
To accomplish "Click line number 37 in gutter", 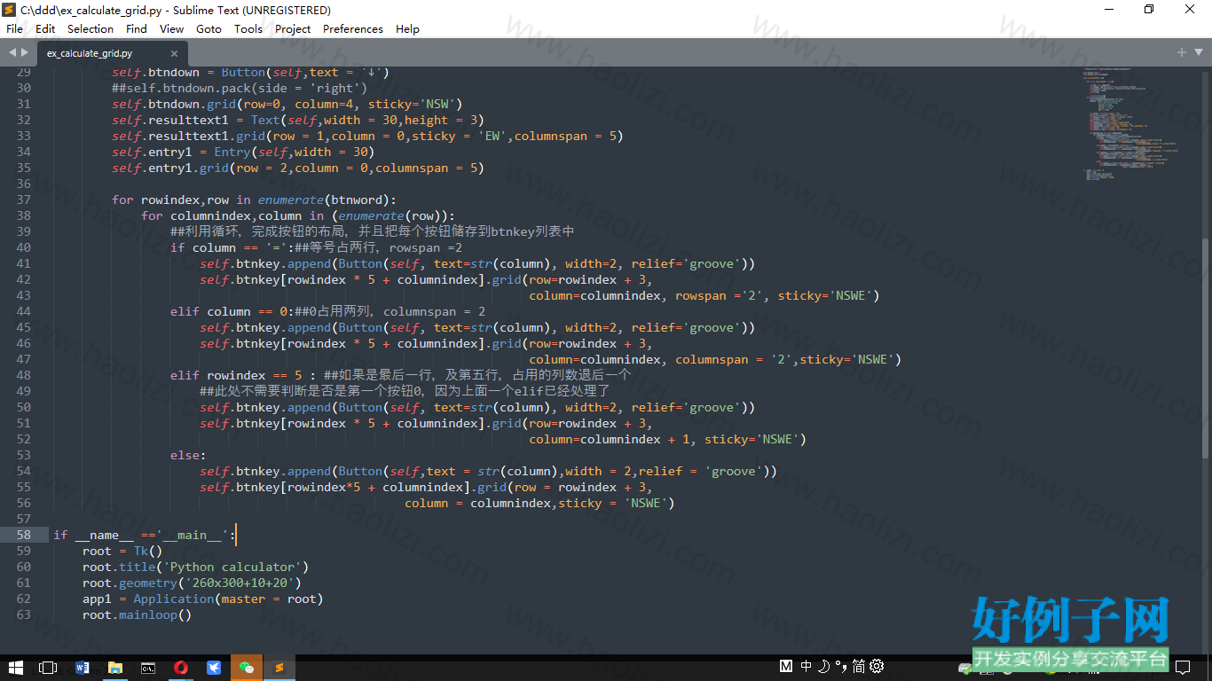I will (23, 200).
